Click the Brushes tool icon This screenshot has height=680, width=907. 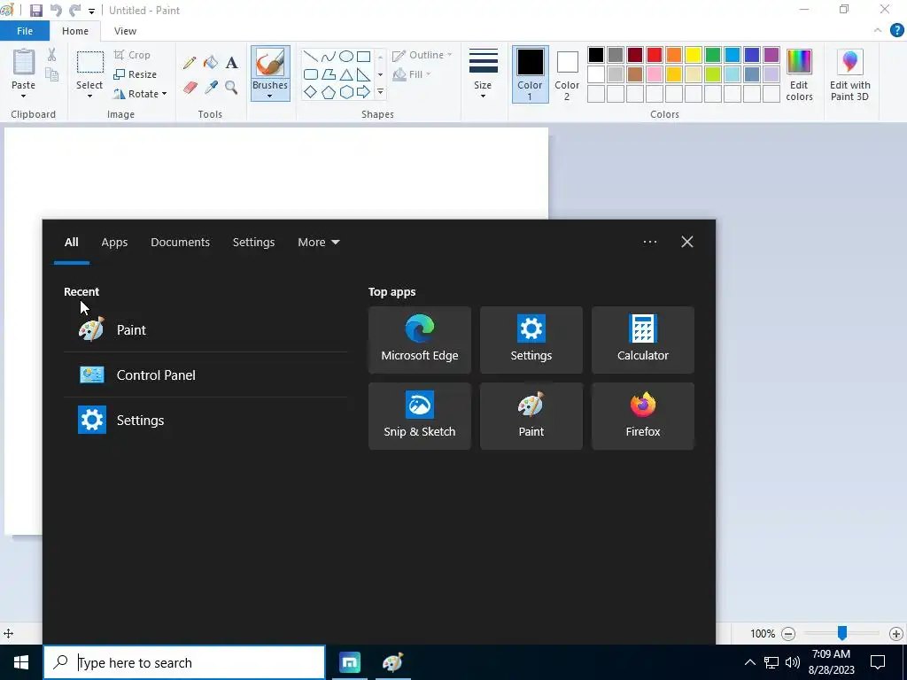270,63
